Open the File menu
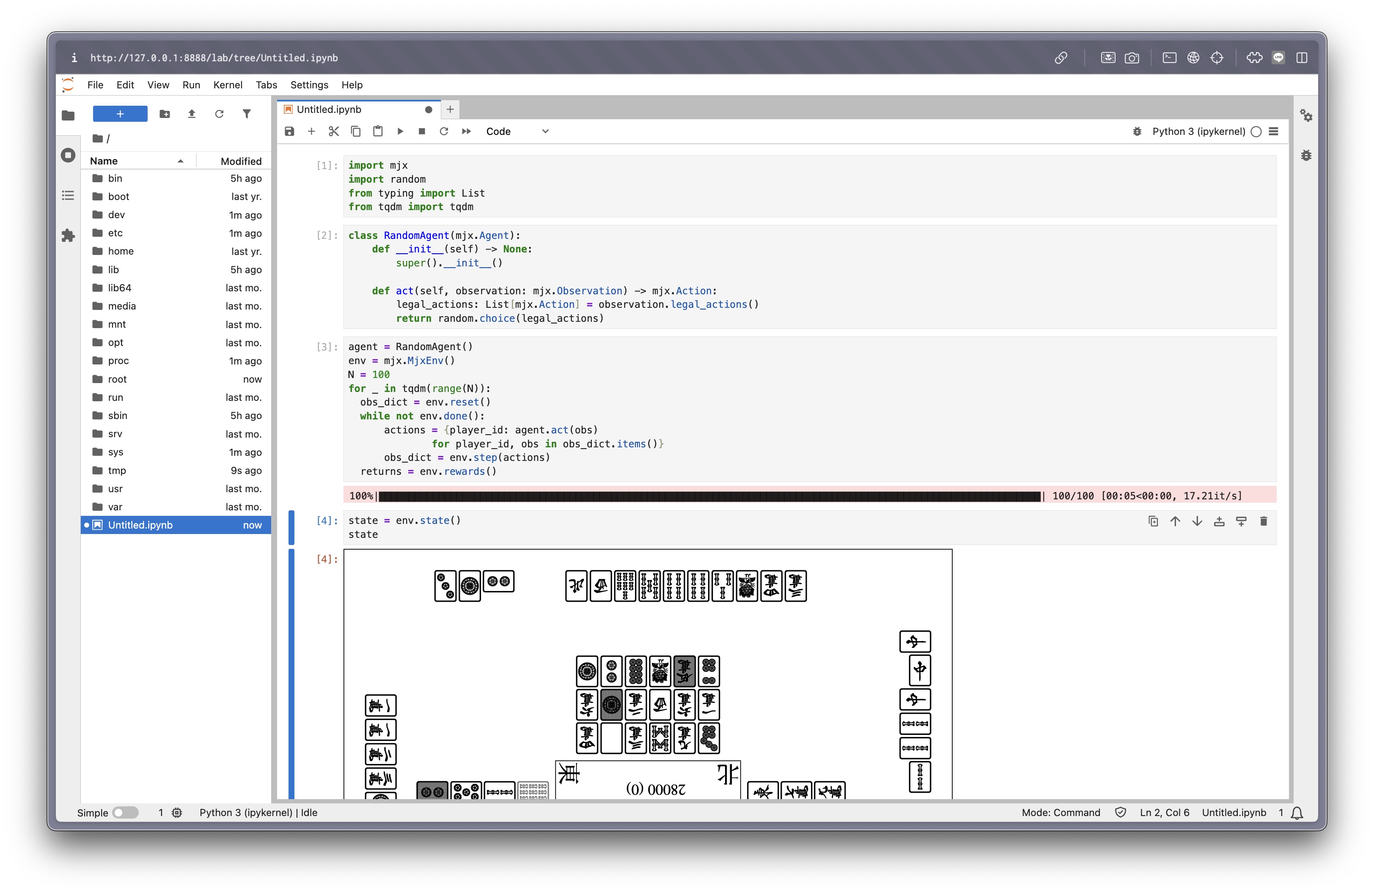This screenshot has width=1374, height=893. (95, 85)
